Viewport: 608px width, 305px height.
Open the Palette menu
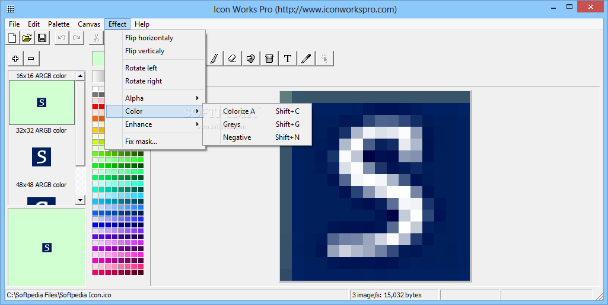(59, 24)
